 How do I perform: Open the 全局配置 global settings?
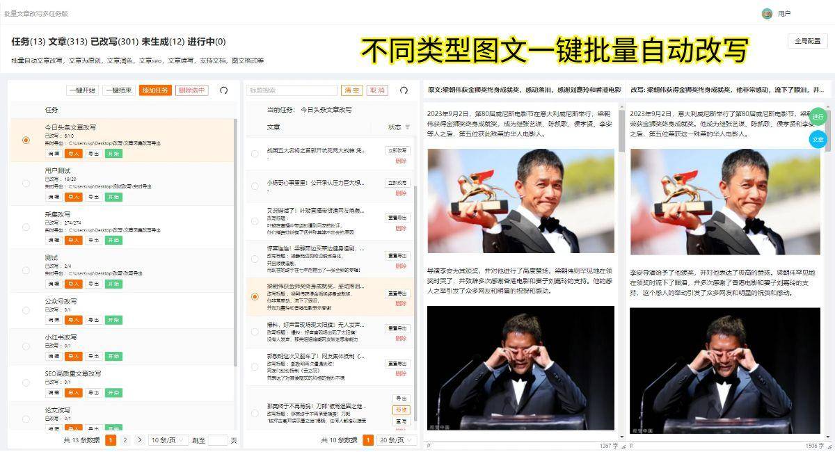click(807, 41)
